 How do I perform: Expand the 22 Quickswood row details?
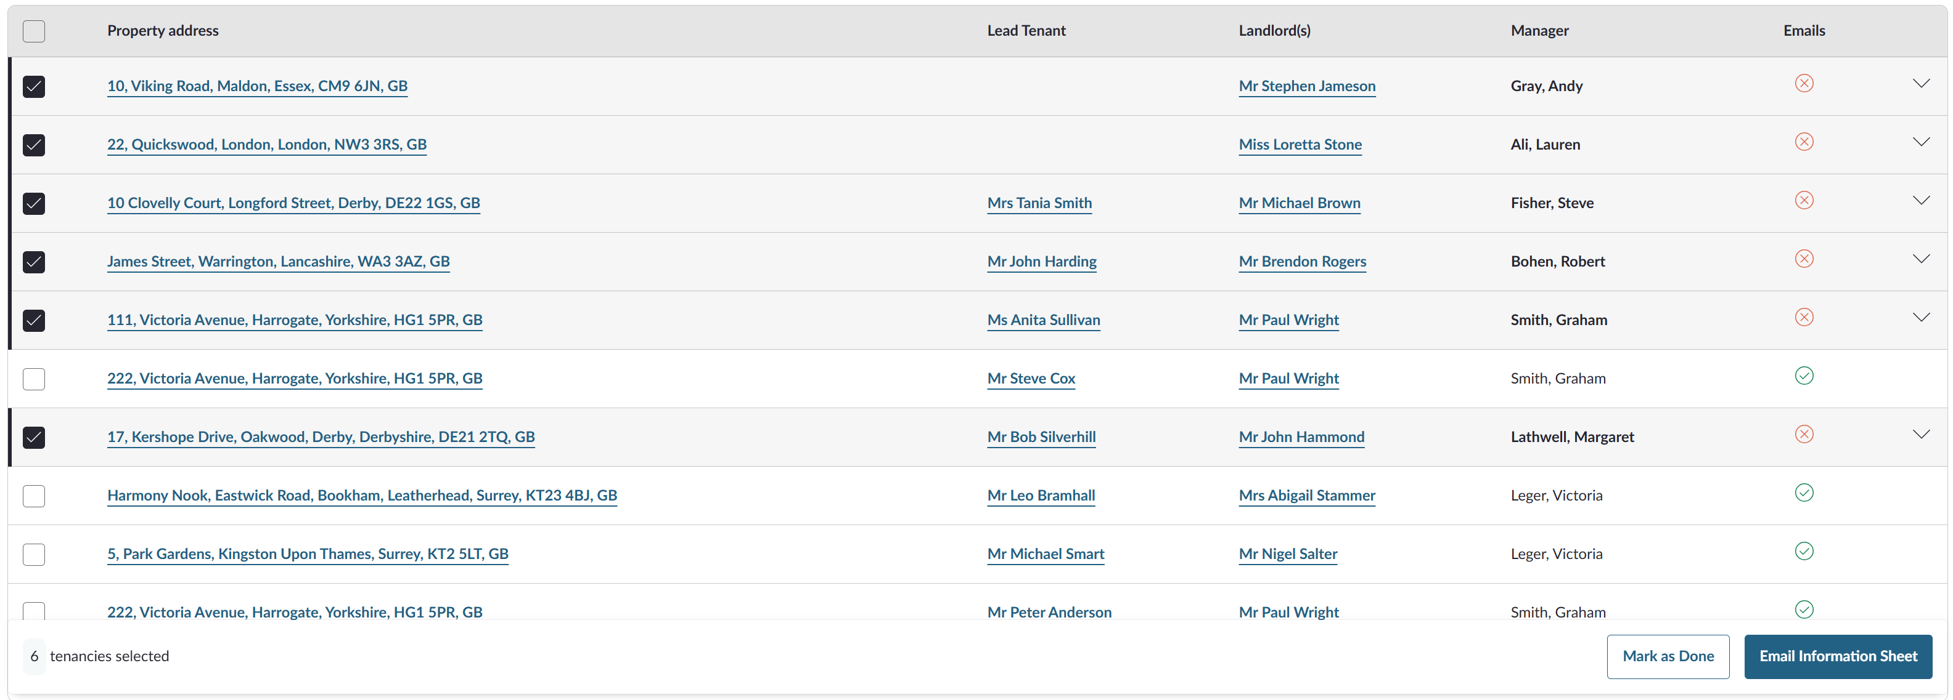1920,142
